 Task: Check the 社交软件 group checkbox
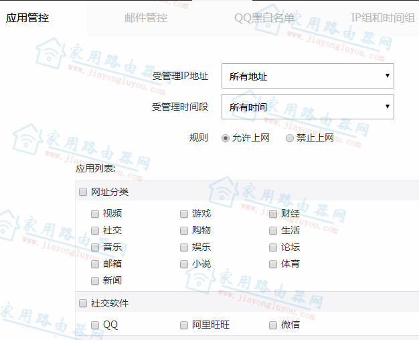(83, 303)
